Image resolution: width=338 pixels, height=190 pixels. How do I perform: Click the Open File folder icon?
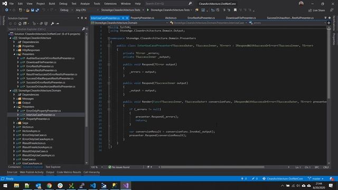click(27, 10)
